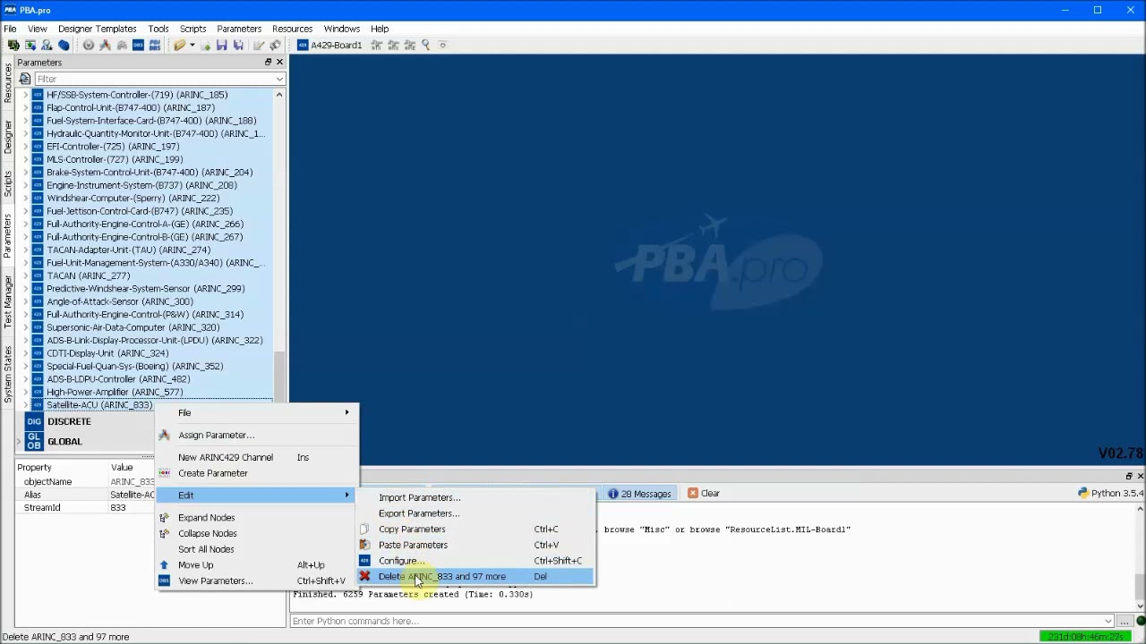Select Delete ARINC_833 and 97 more
Image resolution: width=1146 pixels, height=644 pixels.
[x=475, y=576]
